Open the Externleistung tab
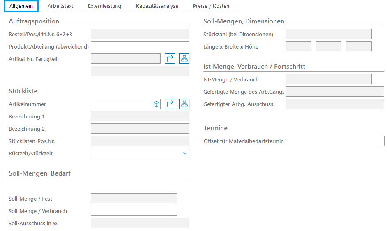 [x=104, y=6]
